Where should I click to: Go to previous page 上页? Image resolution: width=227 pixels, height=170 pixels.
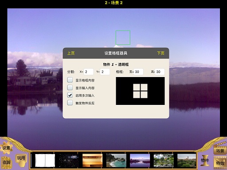71,53
